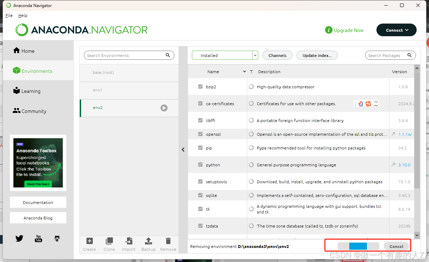
Task: Open the Installed filter dropdown
Action: 225,55
